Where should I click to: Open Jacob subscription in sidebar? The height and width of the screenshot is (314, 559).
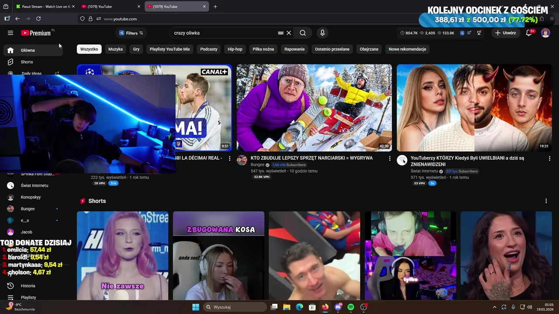[33, 232]
